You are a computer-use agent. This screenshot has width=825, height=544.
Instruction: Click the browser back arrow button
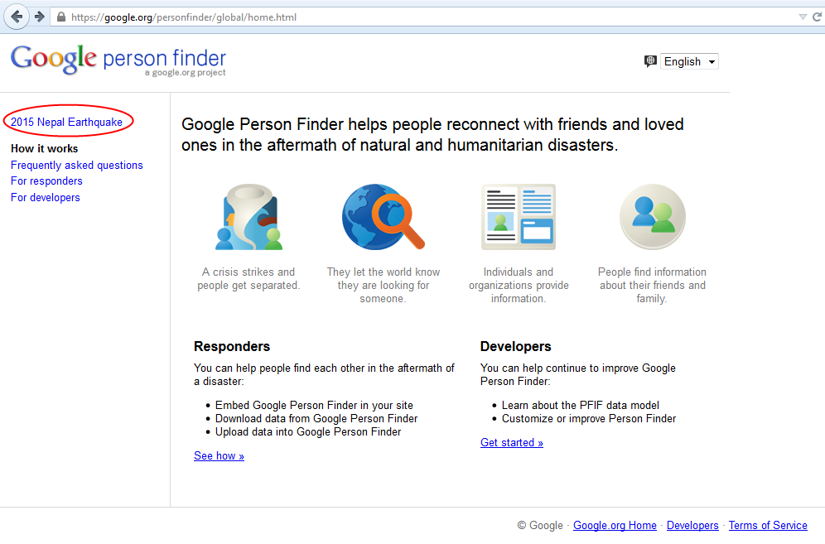pos(17,17)
